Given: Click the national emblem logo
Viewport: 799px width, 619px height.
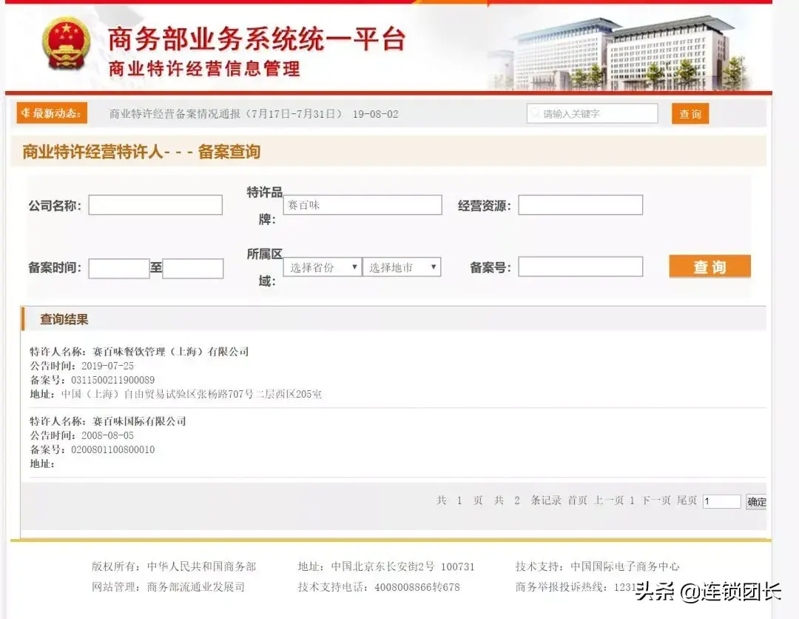Looking at the screenshot, I should pyautogui.click(x=67, y=44).
